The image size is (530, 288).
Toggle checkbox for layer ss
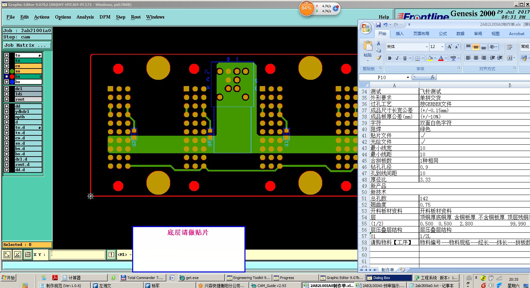point(7,71)
